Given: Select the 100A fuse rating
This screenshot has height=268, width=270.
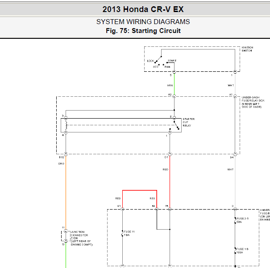Looking at the screenshot, I should [x=240, y=252].
